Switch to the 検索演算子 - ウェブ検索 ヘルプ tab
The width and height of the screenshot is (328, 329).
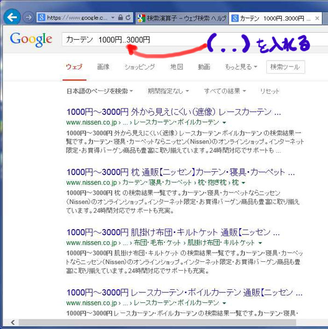182,19
